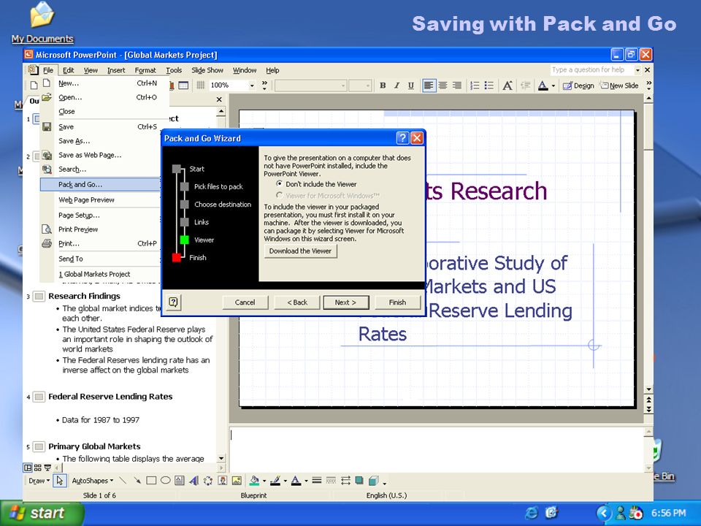Screen dimensions: 701x526
Task: Insert Diagram or Organization Chart
Action: tap(208, 481)
